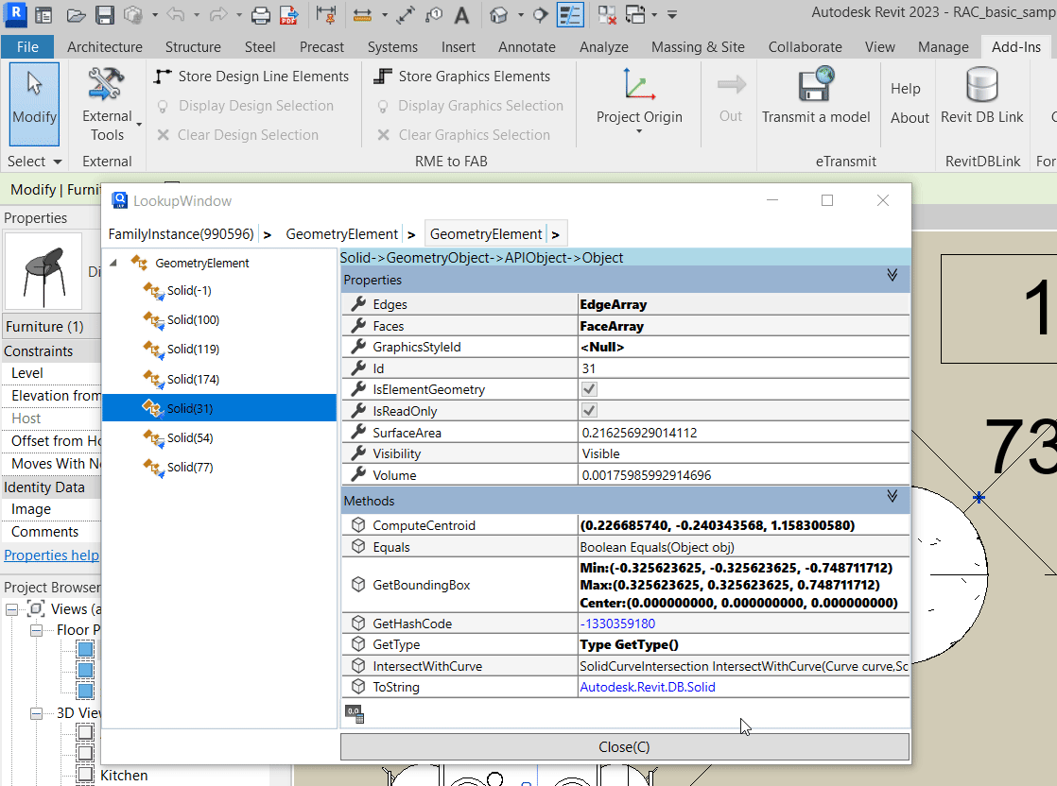Click the EdgeArray value of Edges
Image resolution: width=1057 pixels, height=786 pixels.
614,304
